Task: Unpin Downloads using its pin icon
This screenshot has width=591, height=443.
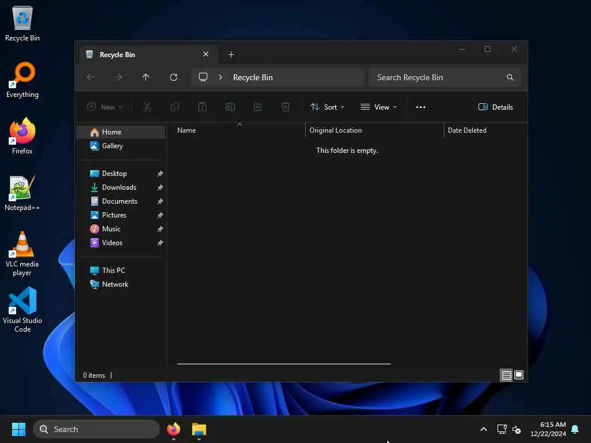Action: (x=160, y=187)
